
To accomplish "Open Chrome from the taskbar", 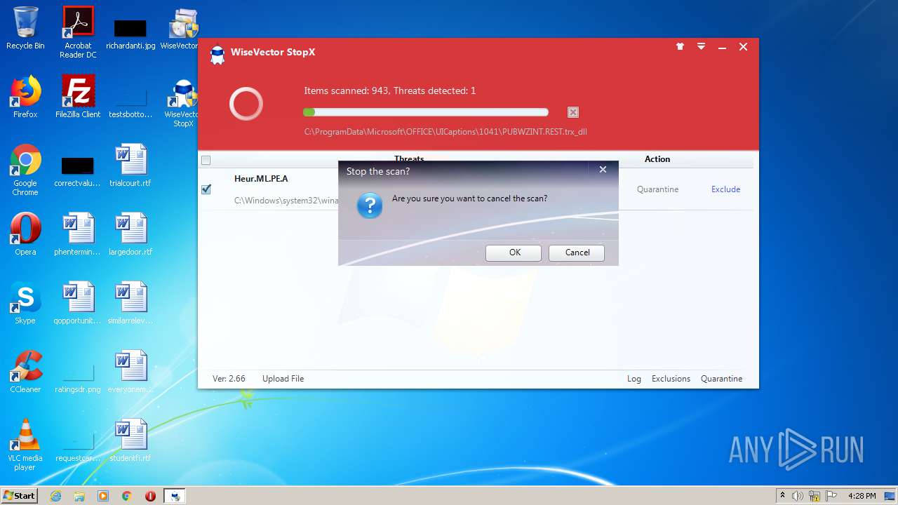I will (127, 496).
